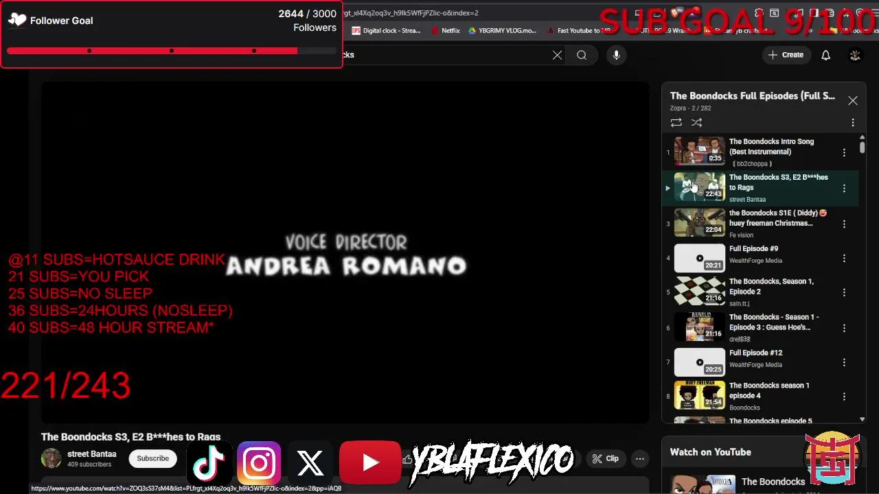Toggle loop playlist in playlist panel

coord(676,123)
